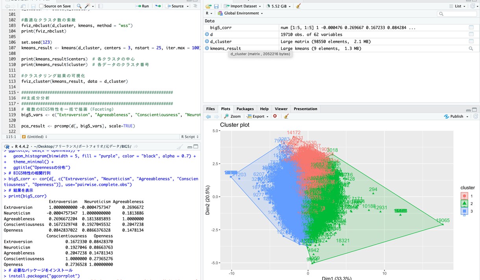Open the List view mode dropdown
Image resolution: width=480 pixels, height=280 pixels.
458,6
